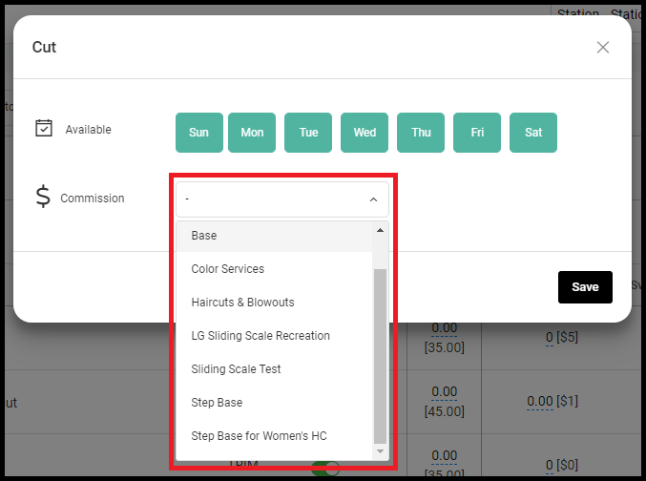Click the Save button
646x481 pixels.
click(585, 287)
